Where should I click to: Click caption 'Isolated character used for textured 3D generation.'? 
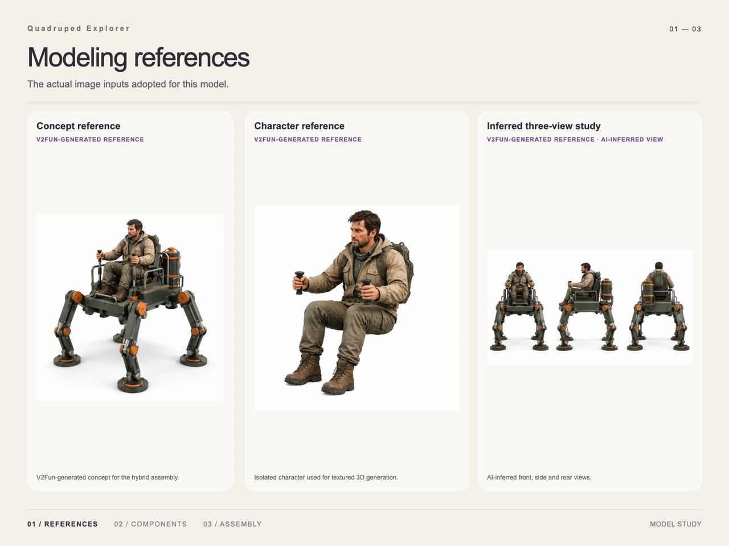326,477
